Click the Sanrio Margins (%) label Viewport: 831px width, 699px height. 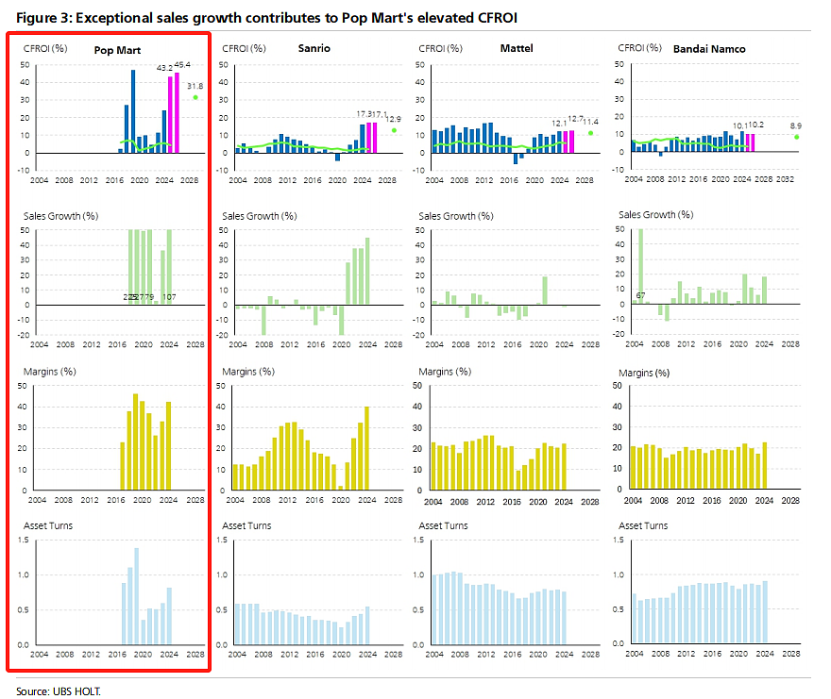(248, 372)
